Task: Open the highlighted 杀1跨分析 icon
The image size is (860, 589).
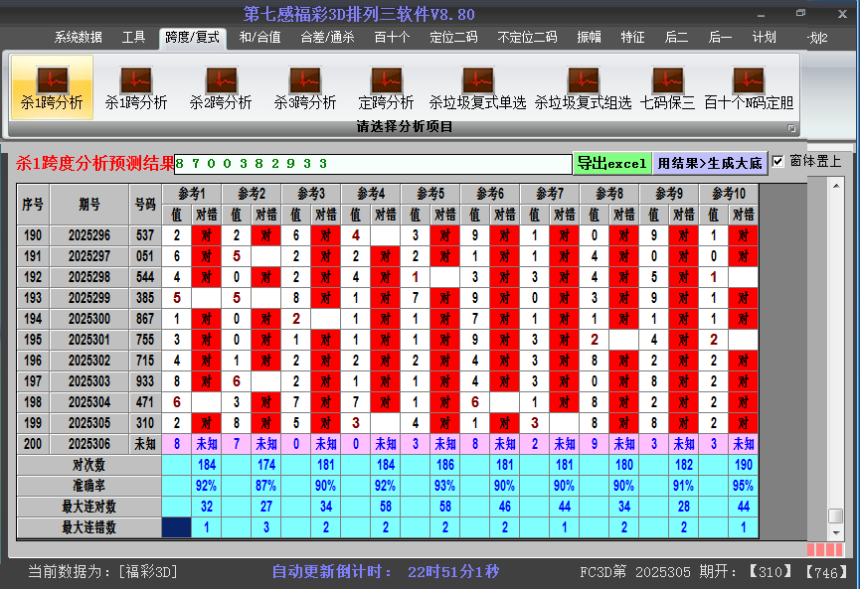Action: [52, 86]
